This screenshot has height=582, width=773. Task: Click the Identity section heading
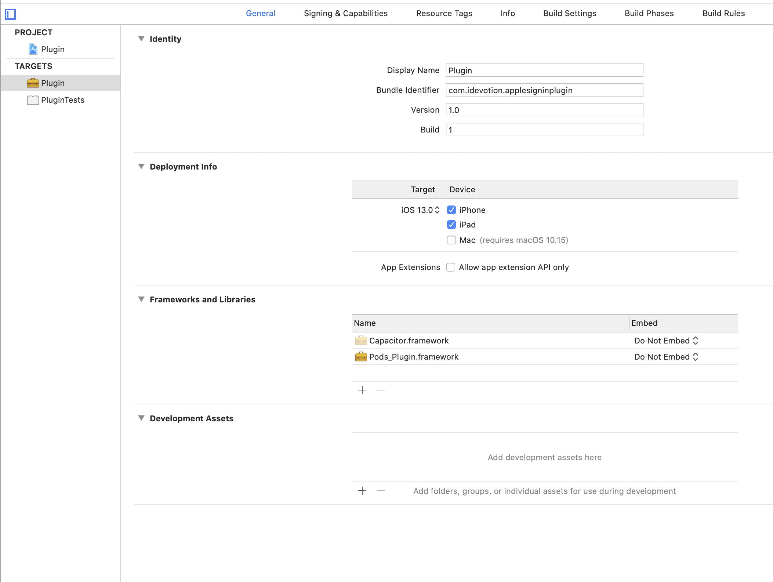166,39
